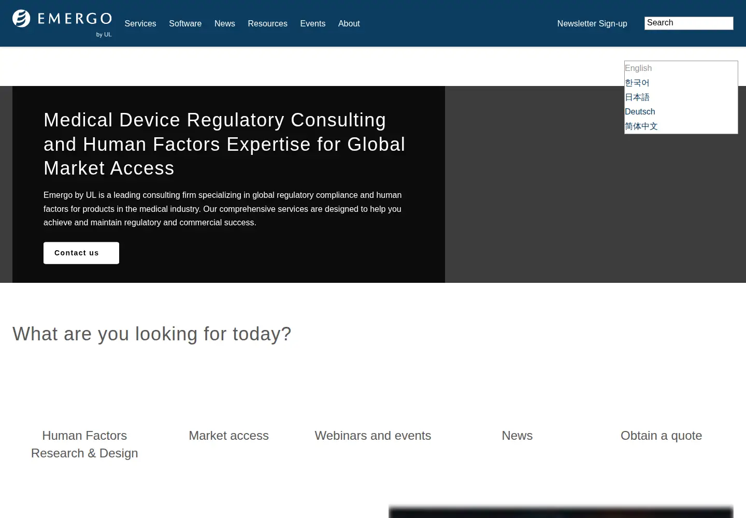Open the News quick link below heading
746x518 pixels.
[517, 436]
